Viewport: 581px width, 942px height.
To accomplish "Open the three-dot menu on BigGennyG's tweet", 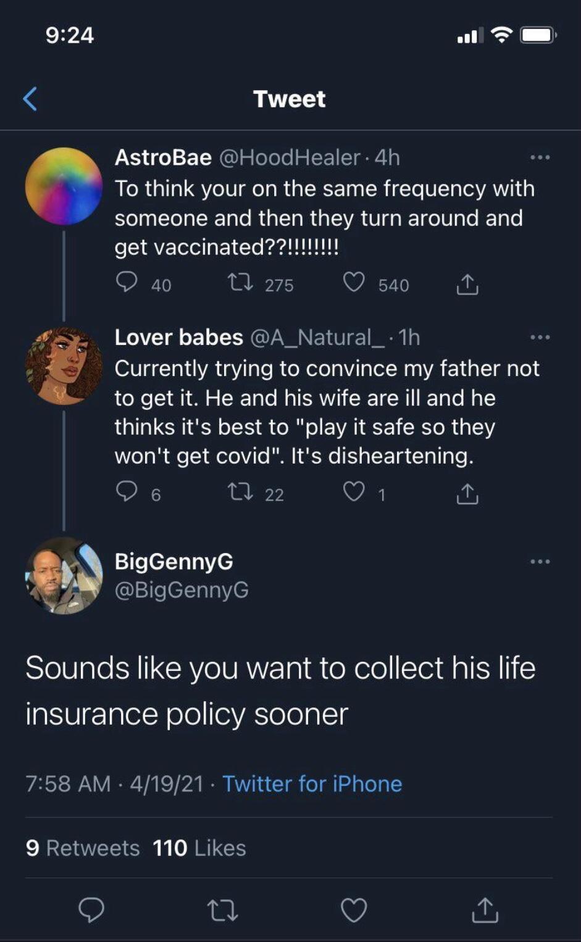I will [x=540, y=562].
